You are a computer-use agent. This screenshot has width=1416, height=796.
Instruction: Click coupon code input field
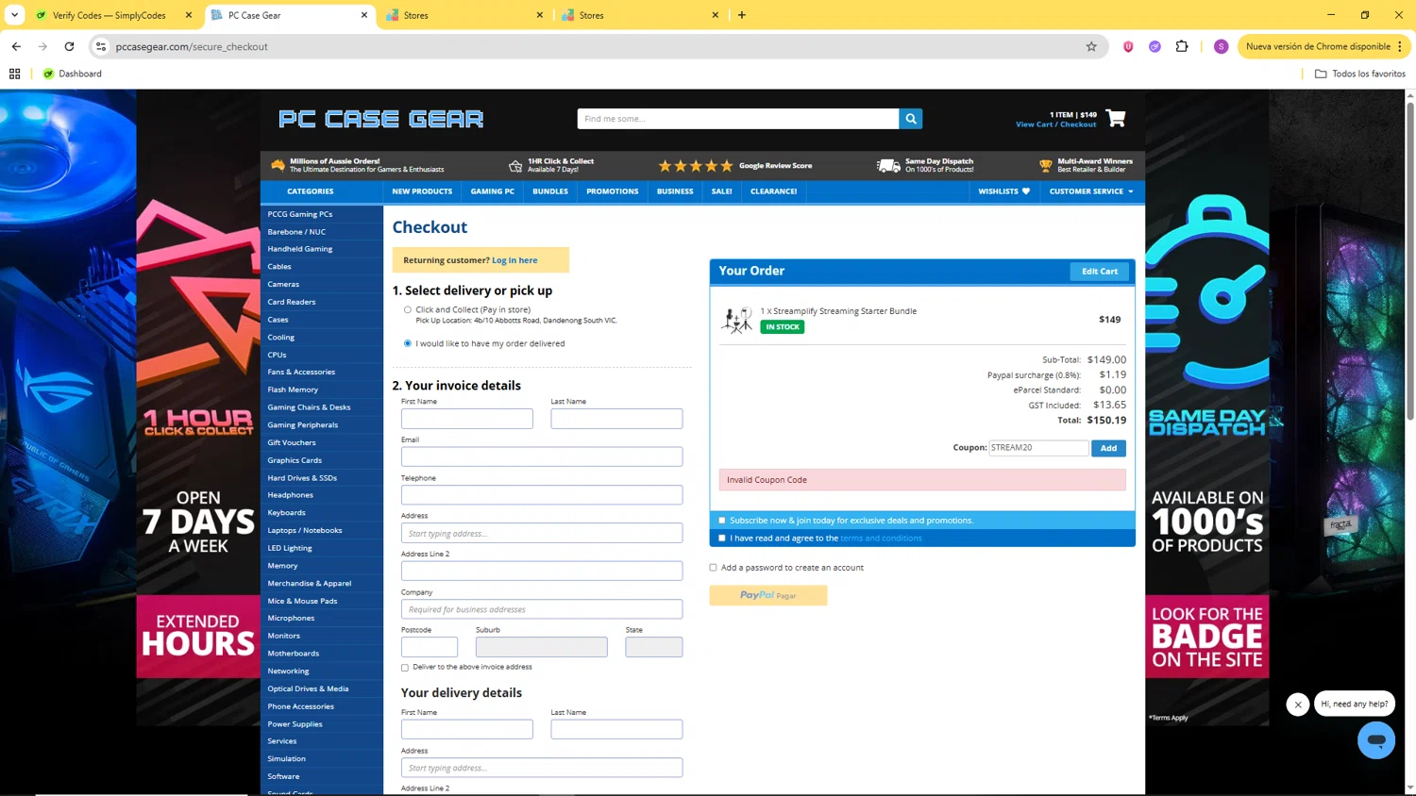(1038, 448)
